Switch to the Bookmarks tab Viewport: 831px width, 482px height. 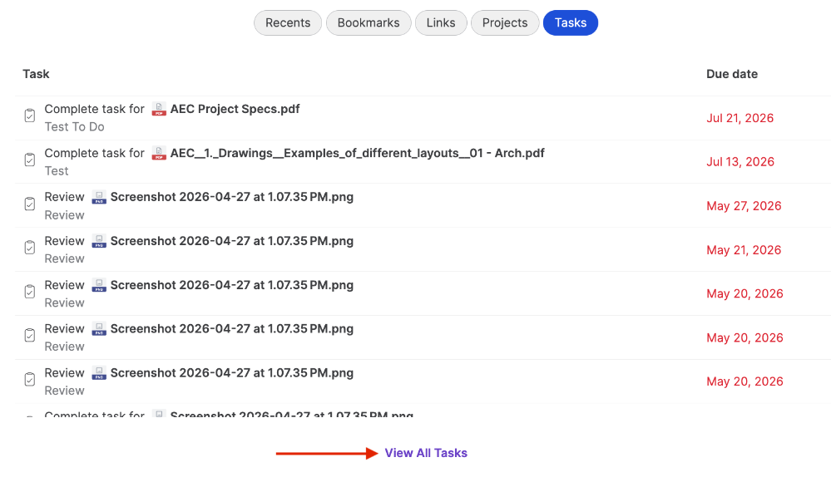(x=369, y=22)
